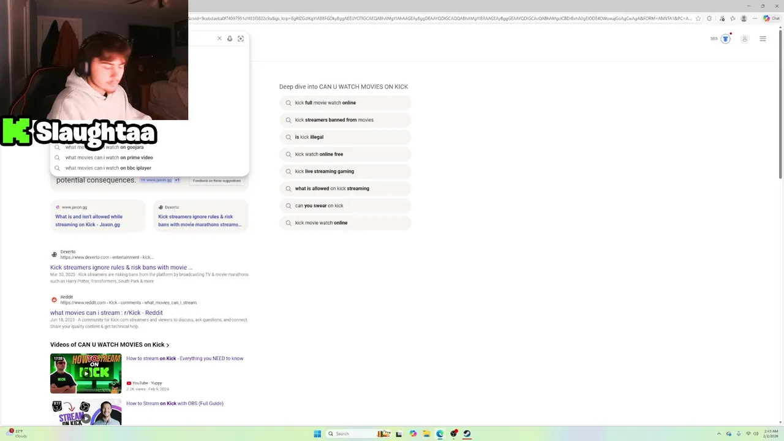
Task: Open Microsoft Rewards medal icon
Action: (x=725, y=39)
